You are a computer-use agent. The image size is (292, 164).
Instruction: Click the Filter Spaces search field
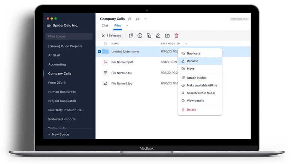click(x=69, y=36)
